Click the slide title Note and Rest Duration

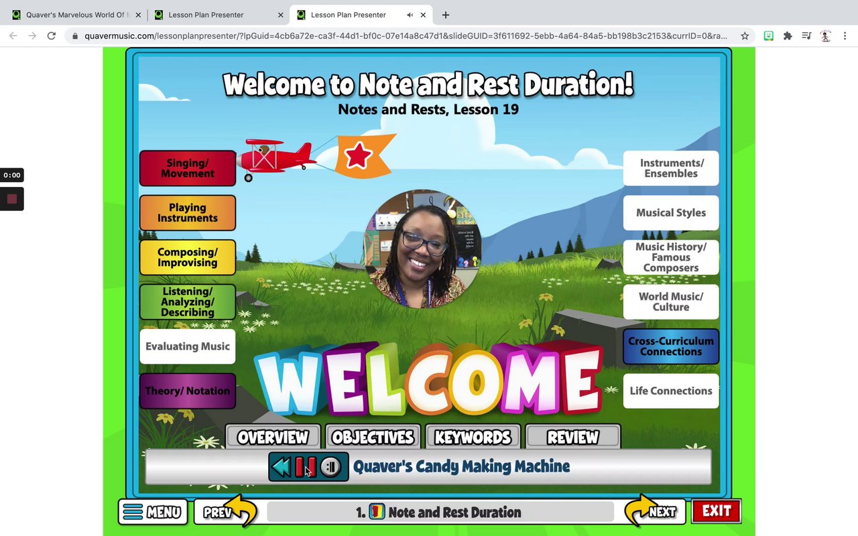(x=454, y=513)
